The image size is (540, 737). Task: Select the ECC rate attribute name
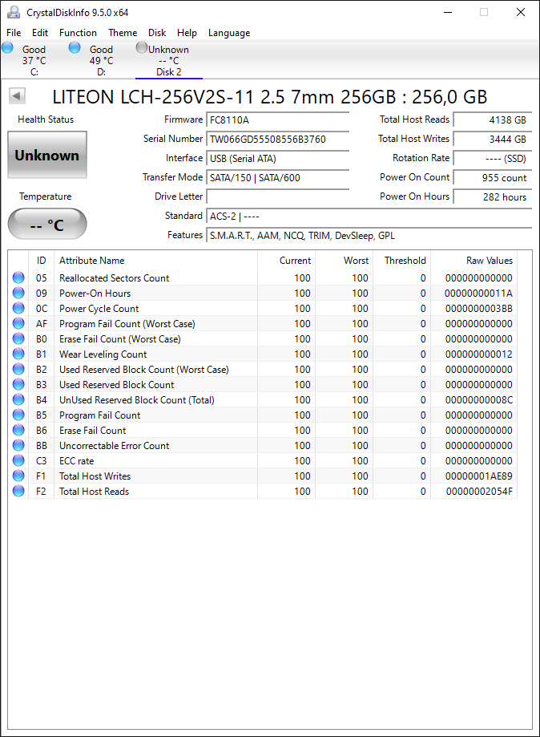(77, 461)
